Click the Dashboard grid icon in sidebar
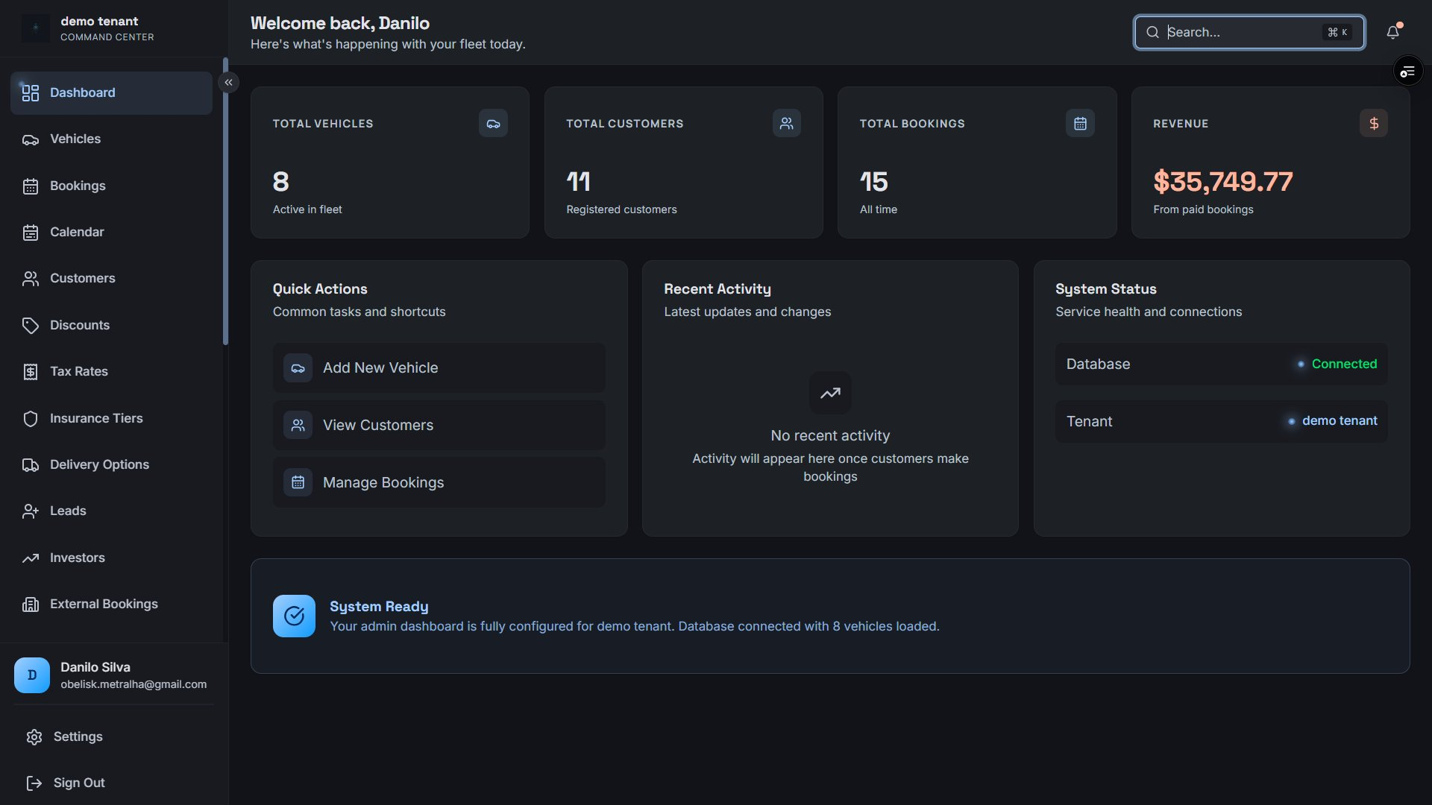Viewport: 1432px width, 805px height. [31, 93]
